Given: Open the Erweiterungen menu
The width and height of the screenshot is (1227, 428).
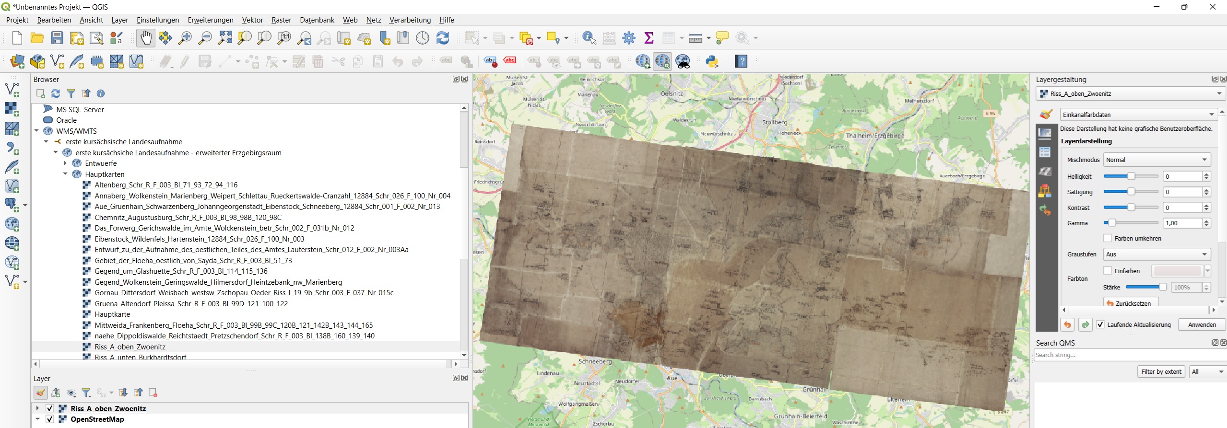Looking at the screenshot, I should 211,20.
